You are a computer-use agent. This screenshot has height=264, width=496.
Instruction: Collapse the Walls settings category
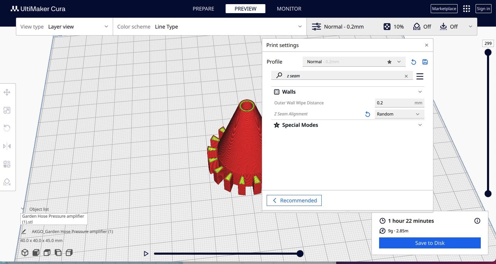[x=420, y=92]
